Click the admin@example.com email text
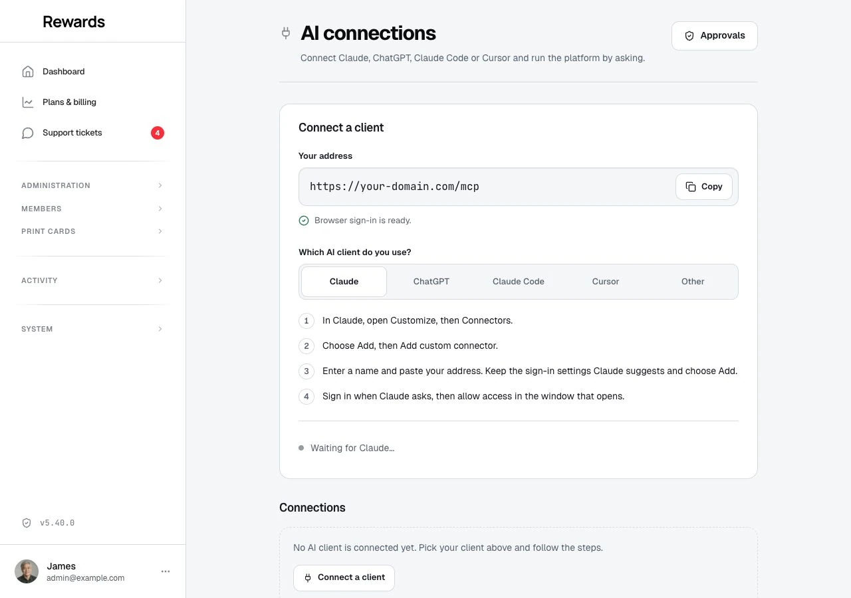Image resolution: width=851 pixels, height=598 pixels. click(x=86, y=578)
